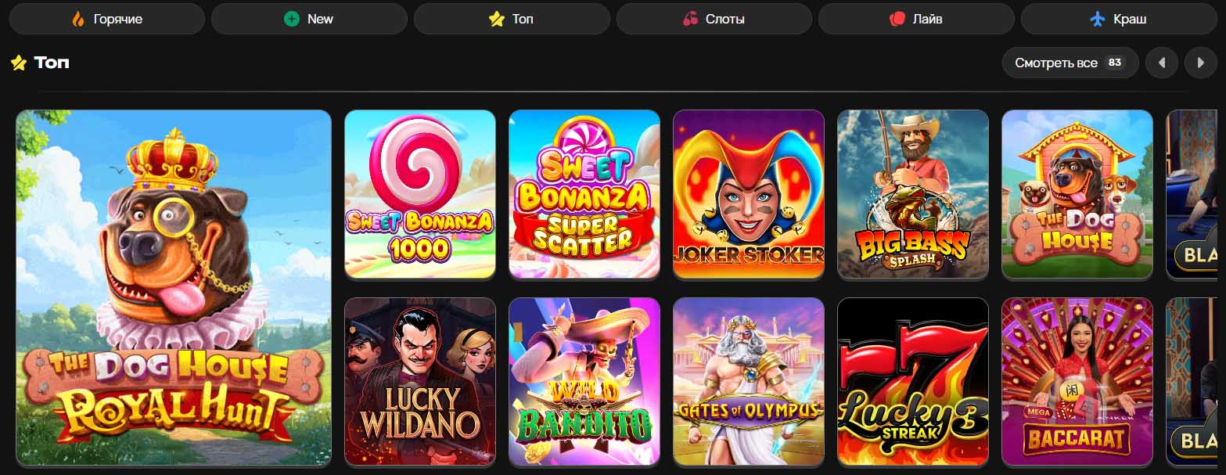This screenshot has height=475, width=1226.
Task: Open the Big Bass Splash game
Action: pos(913,194)
